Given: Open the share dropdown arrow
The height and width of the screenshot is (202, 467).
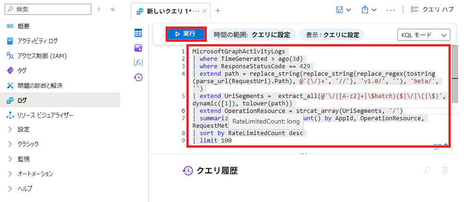Looking at the screenshot, I should tap(374, 10).
